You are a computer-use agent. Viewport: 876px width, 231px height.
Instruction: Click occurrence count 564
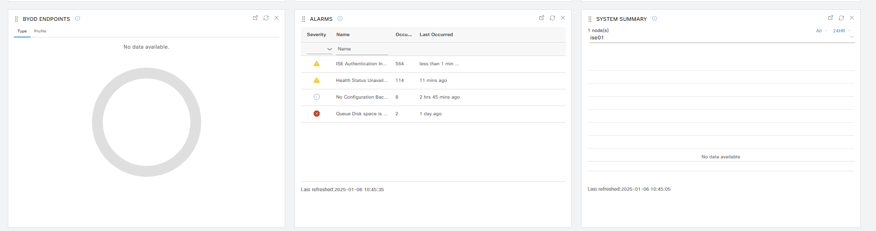[400, 64]
